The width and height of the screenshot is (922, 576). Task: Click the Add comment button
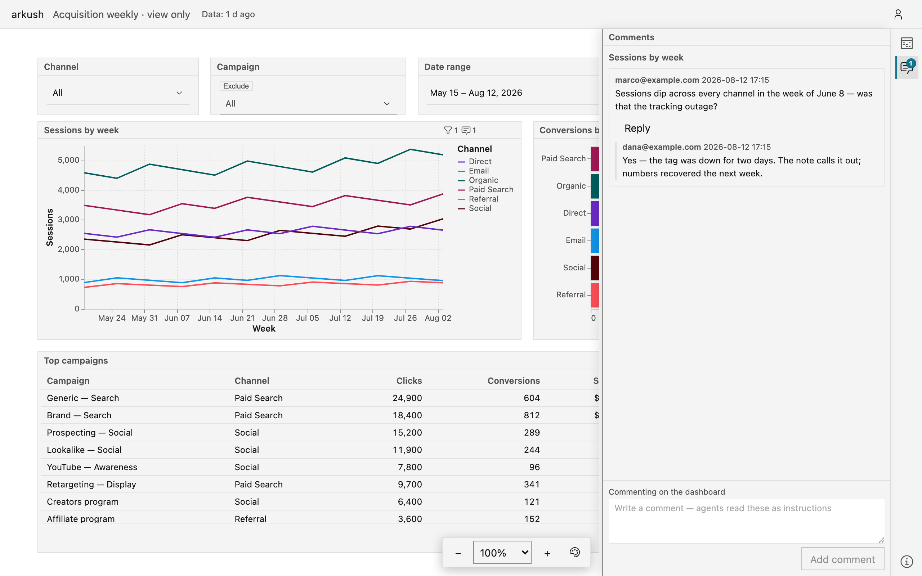(x=842, y=559)
